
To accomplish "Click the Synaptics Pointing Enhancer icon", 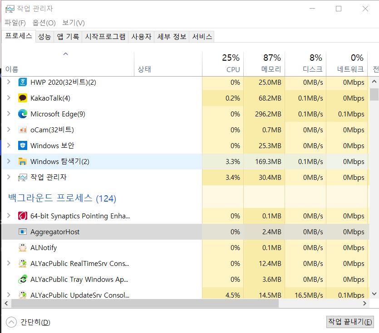I will (x=23, y=216).
